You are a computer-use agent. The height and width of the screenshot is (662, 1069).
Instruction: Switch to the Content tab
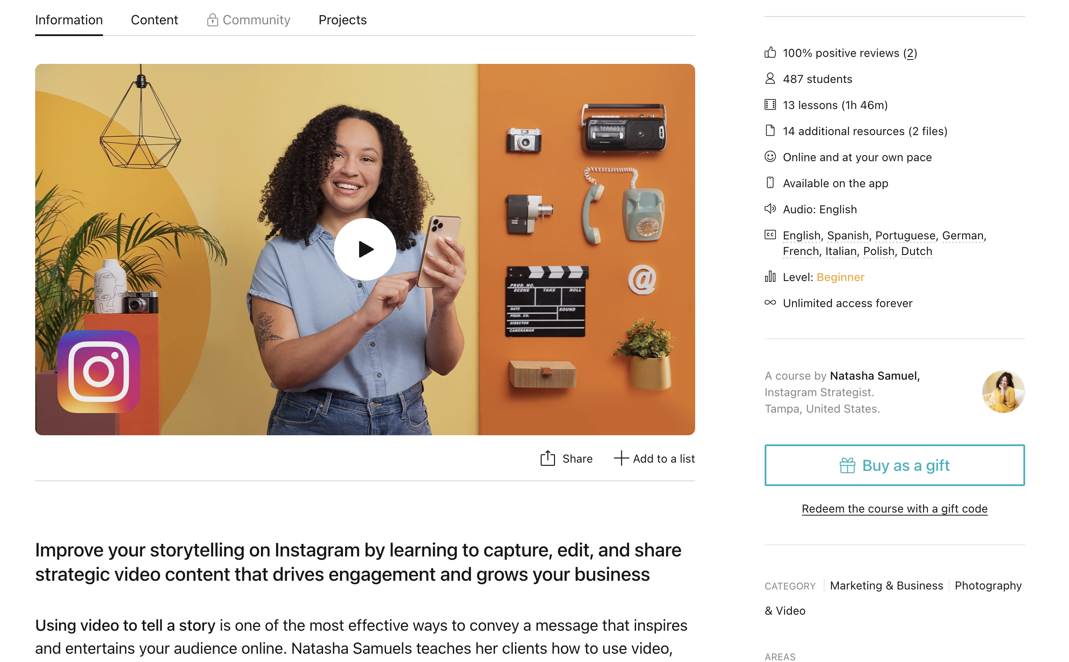point(154,20)
